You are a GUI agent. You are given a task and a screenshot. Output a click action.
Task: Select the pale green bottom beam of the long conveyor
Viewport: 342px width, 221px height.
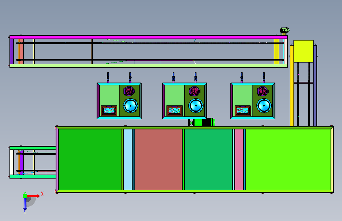click(149, 65)
